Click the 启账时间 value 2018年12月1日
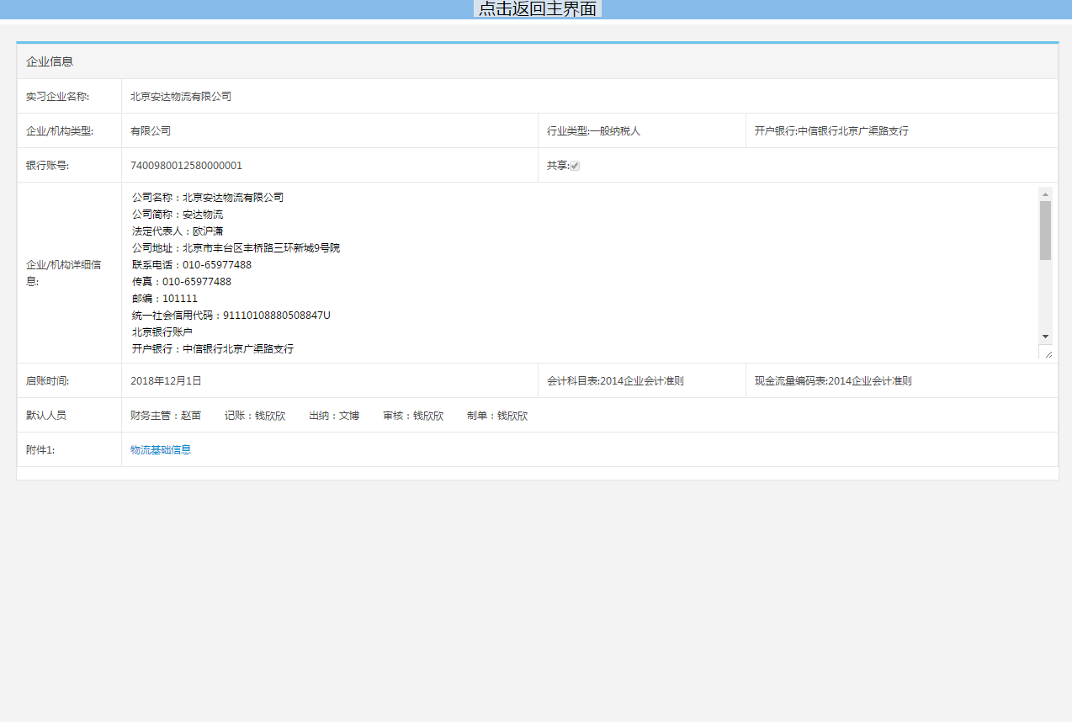 pyautogui.click(x=166, y=381)
